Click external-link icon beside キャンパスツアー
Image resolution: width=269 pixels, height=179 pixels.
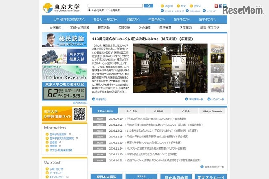(x=67, y=177)
